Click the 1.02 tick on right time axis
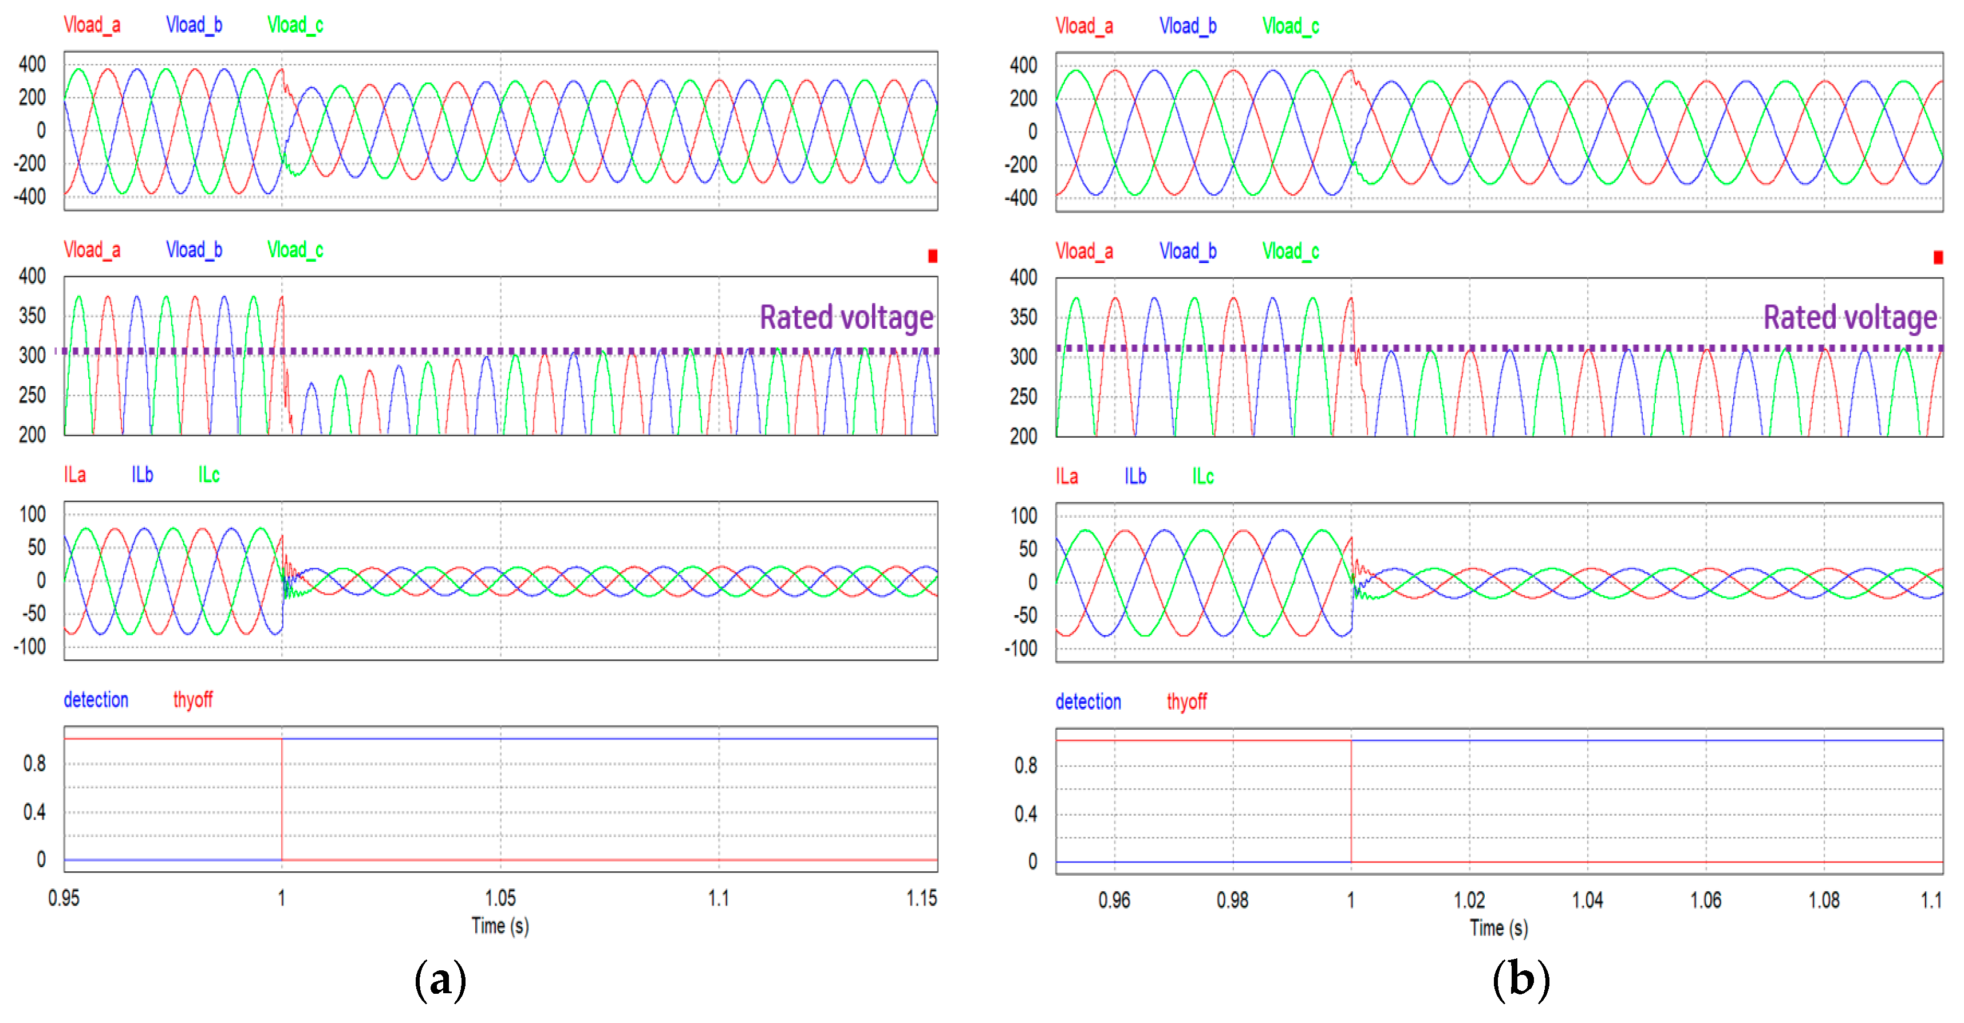The image size is (1964, 1023). tap(1469, 900)
